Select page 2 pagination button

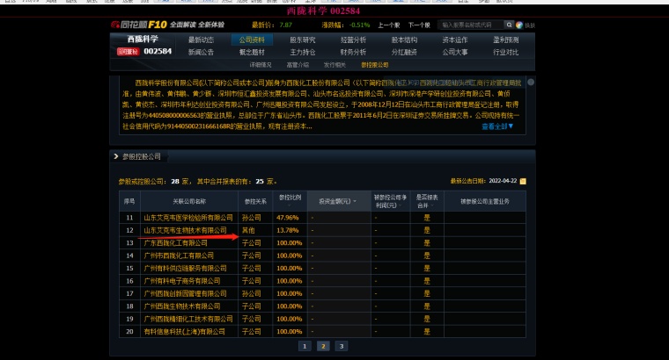(323, 346)
